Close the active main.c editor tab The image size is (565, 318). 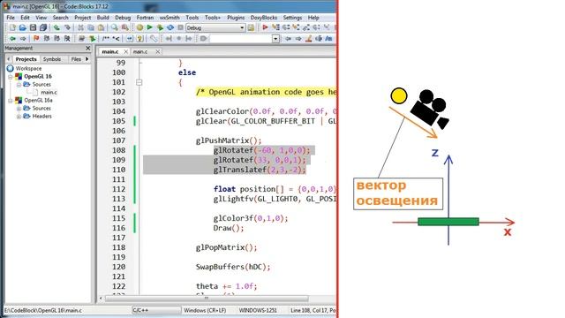pyautogui.click(x=125, y=51)
